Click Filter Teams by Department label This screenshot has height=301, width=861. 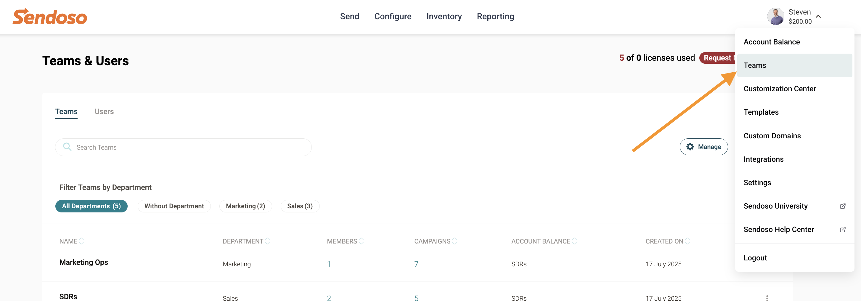pyautogui.click(x=105, y=187)
